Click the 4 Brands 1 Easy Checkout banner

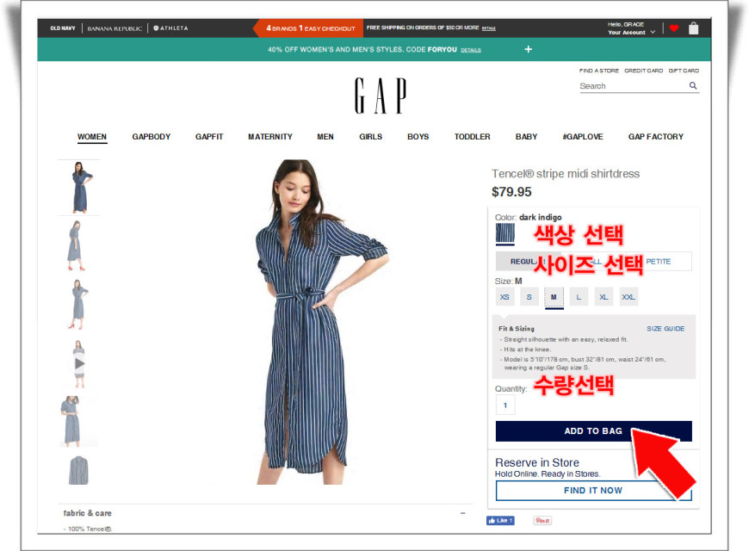click(310, 28)
